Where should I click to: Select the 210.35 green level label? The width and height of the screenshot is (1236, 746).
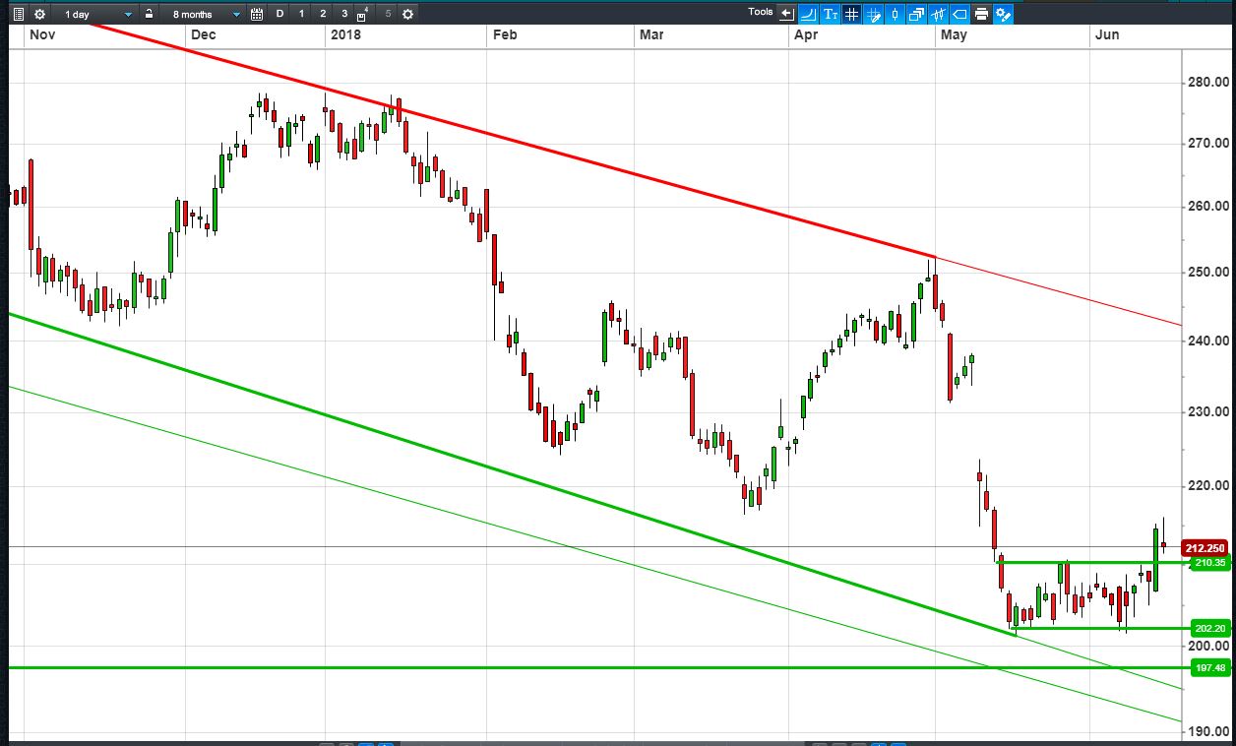[1208, 563]
